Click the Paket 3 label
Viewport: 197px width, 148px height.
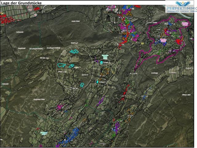click(106, 62)
